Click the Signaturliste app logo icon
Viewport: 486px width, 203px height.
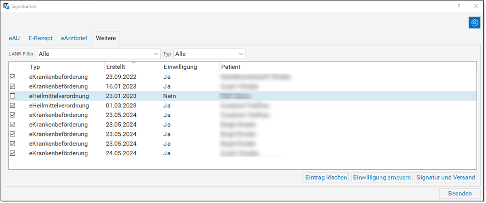(6, 7)
